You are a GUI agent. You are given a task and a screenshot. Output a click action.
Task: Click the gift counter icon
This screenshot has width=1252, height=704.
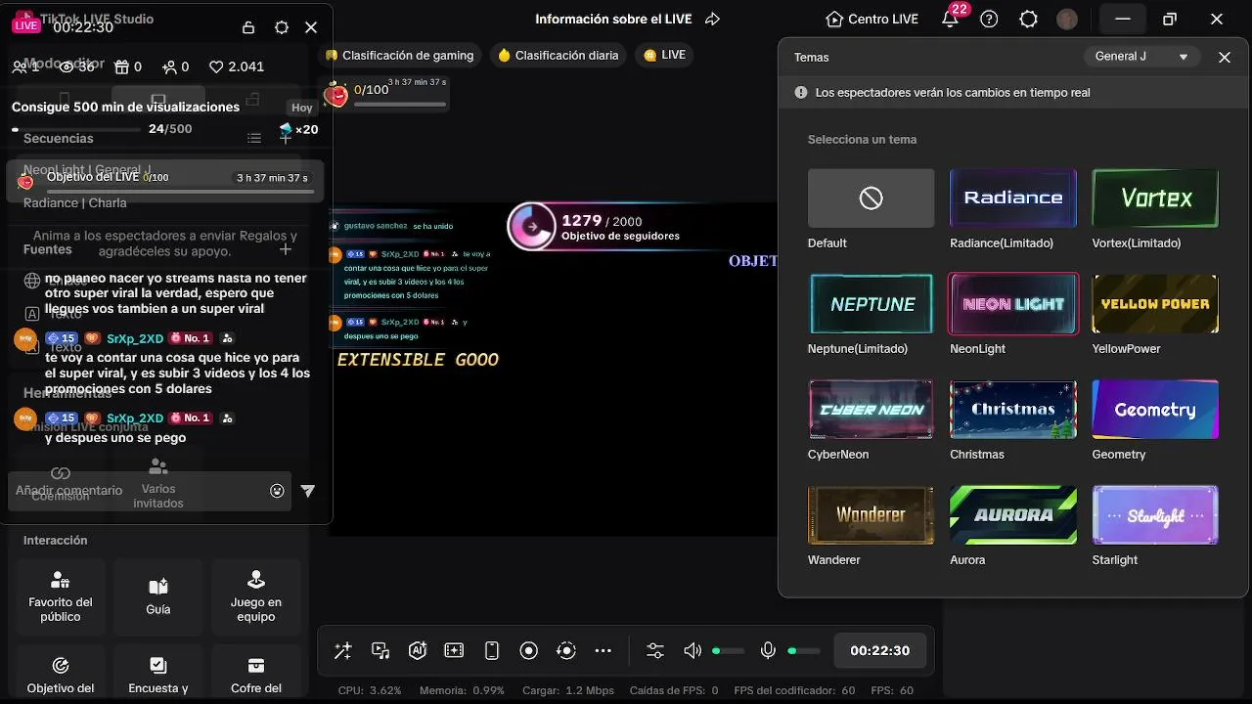pos(121,66)
